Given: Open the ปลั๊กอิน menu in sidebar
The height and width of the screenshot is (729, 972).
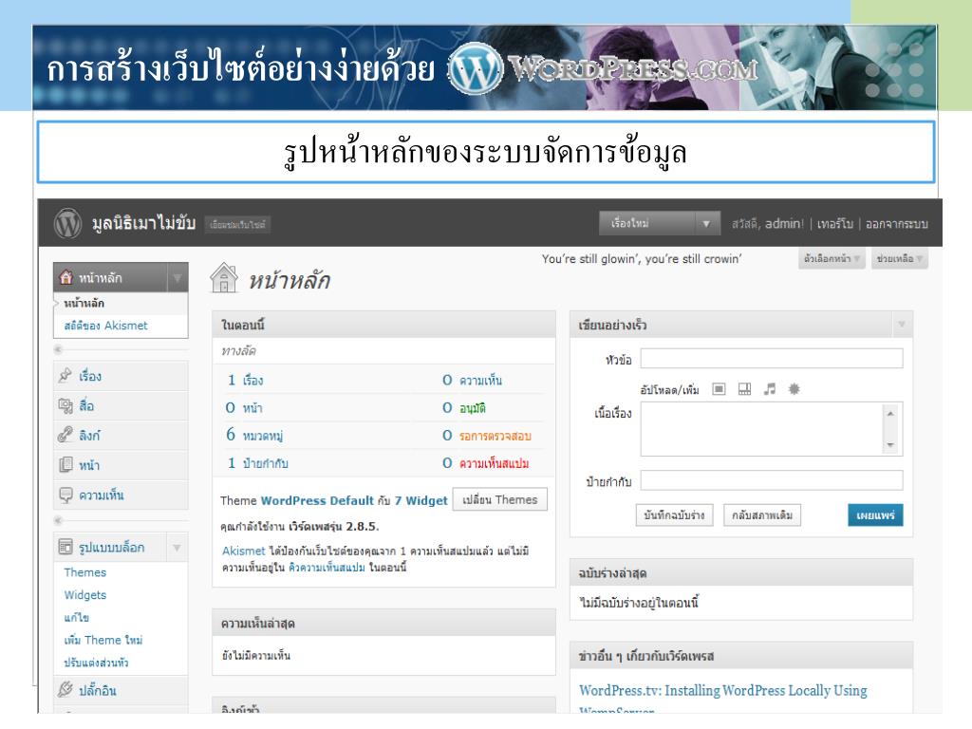Looking at the screenshot, I should point(98,690).
